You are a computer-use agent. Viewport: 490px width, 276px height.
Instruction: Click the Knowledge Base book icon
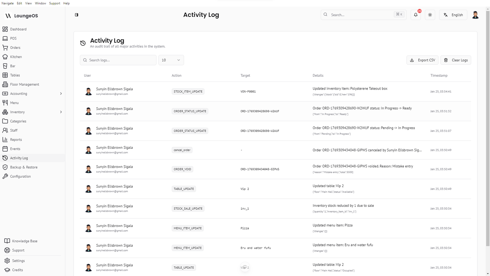[x=7, y=241]
